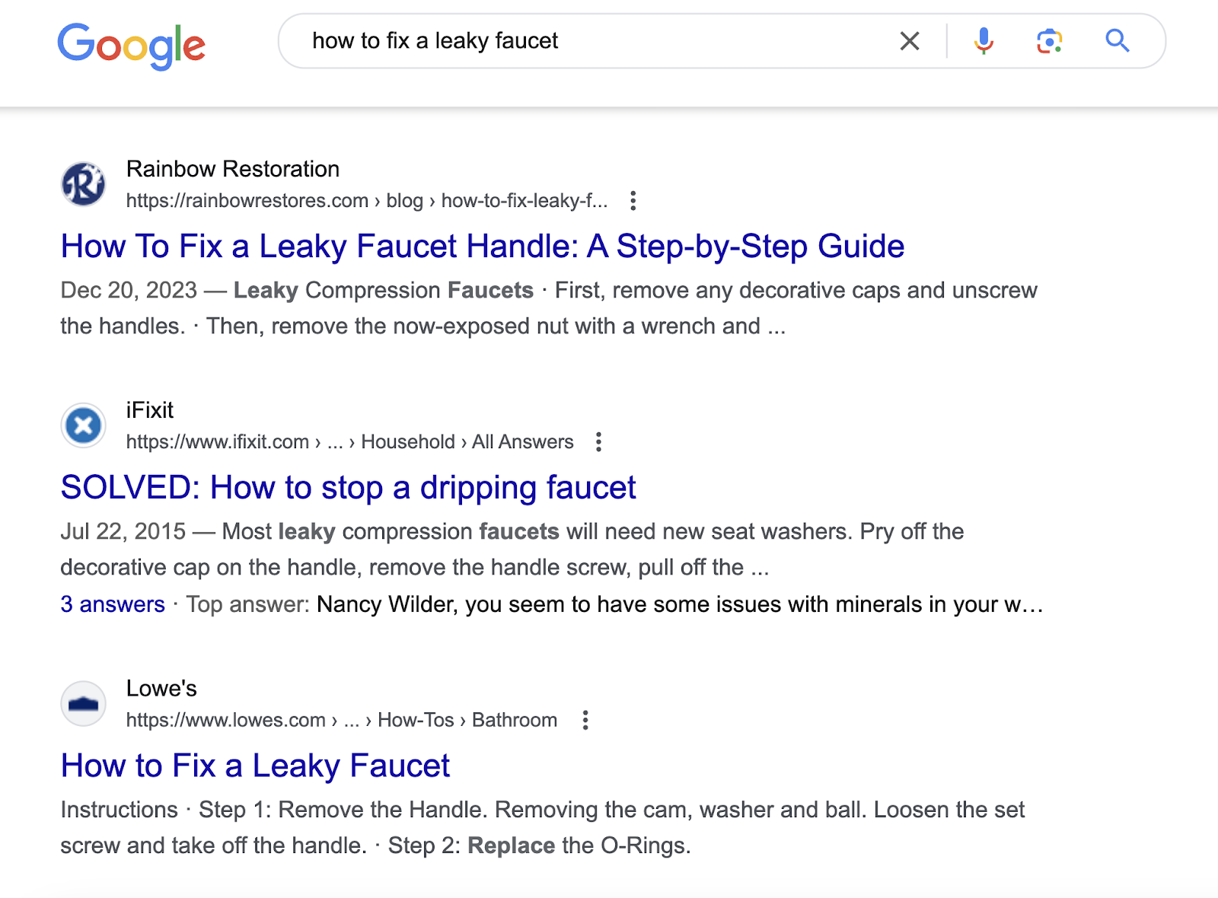Activate voice search with the microphone icon
Screen dimensions: 1218x898
coord(984,41)
